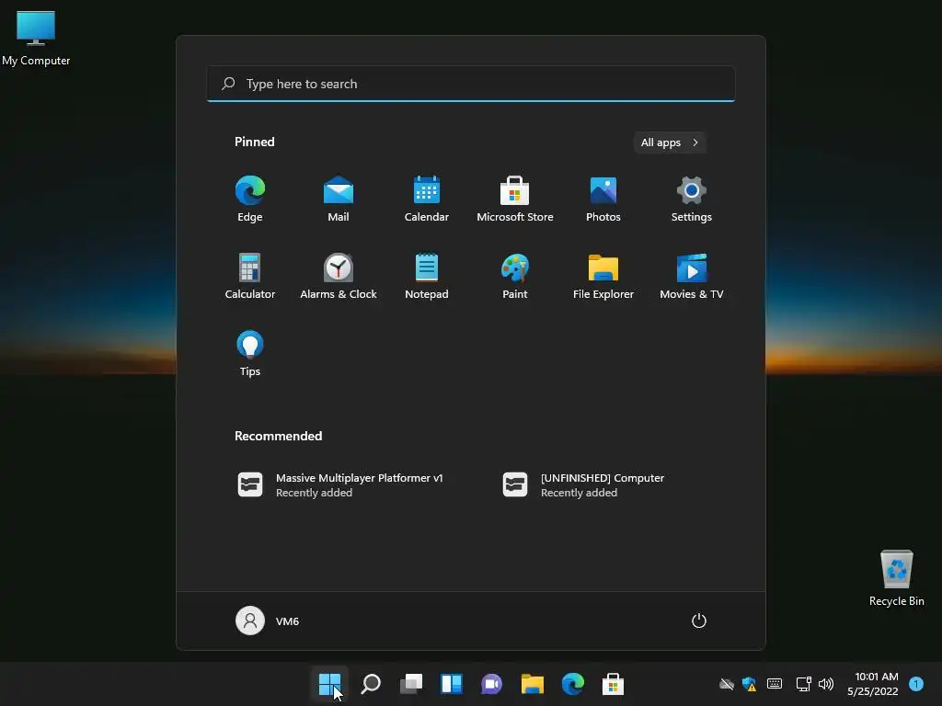Launch Movies & TV app
This screenshot has height=706, width=942.
pyautogui.click(x=692, y=276)
